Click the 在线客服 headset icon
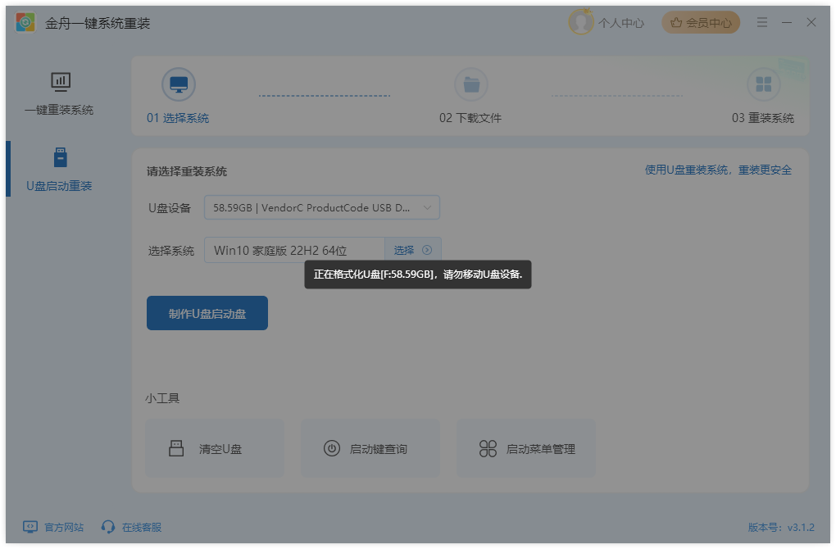The height and width of the screenshot is (549, 836). 107,527
